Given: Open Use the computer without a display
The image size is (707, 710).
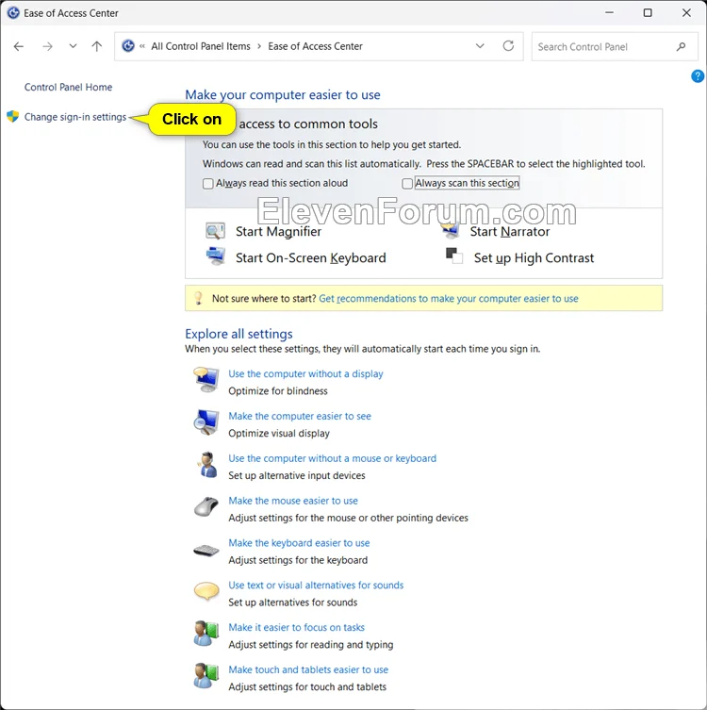Looking at the screenshot, I should (x=305, y=373).
